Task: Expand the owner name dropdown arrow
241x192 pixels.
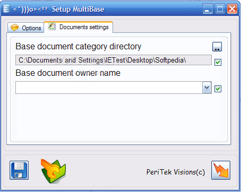Action: click(206, 88)
